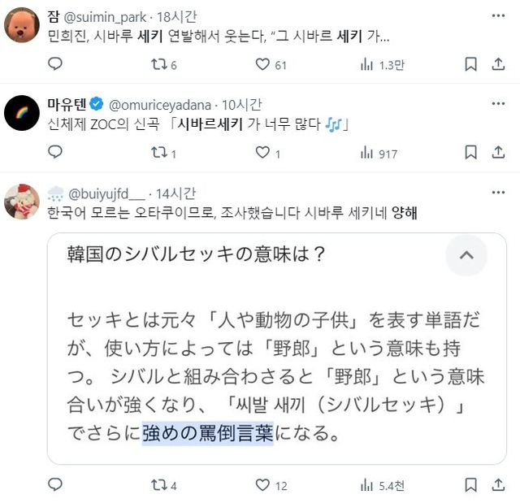Open the 14시간 timestamp link
This screenshot has width=520, height=503.
178,193
